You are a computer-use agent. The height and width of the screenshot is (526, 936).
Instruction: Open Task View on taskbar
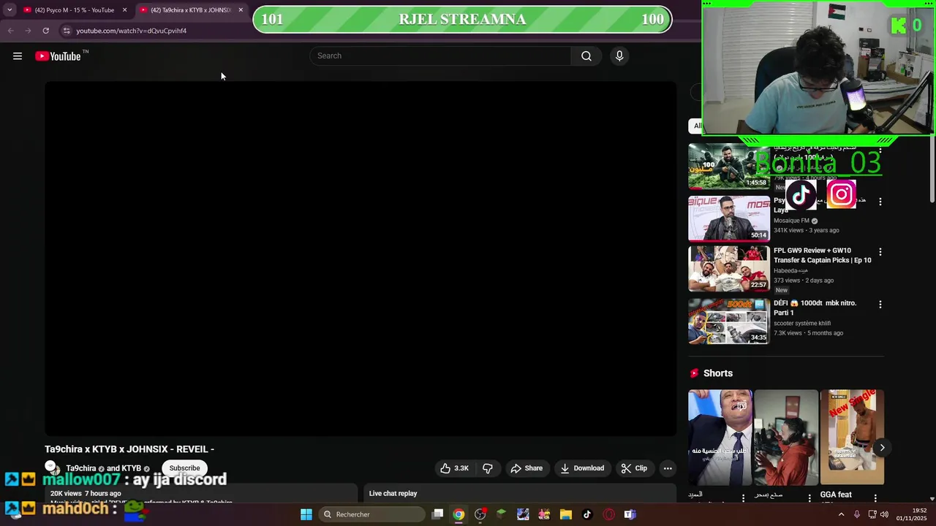(437, 514)
